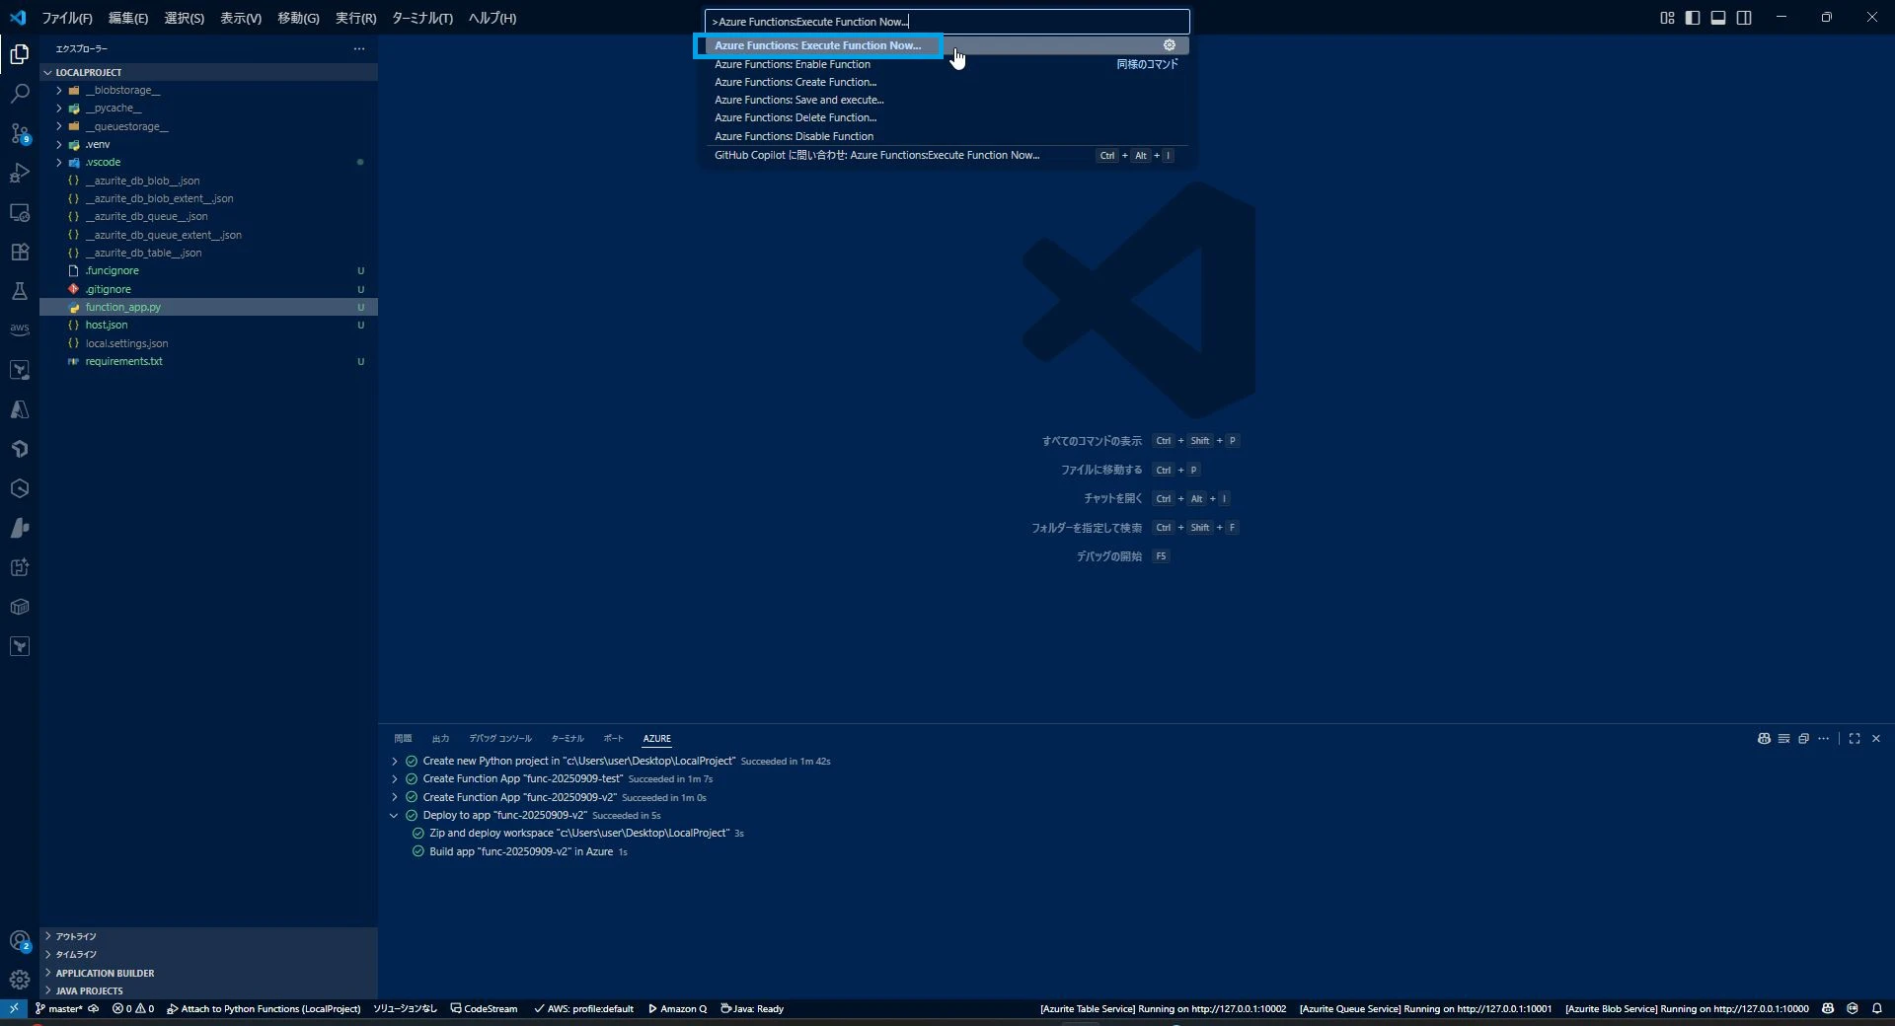Open Remote Explorer view
The image size is (1895, 1026).
(20, 212)
